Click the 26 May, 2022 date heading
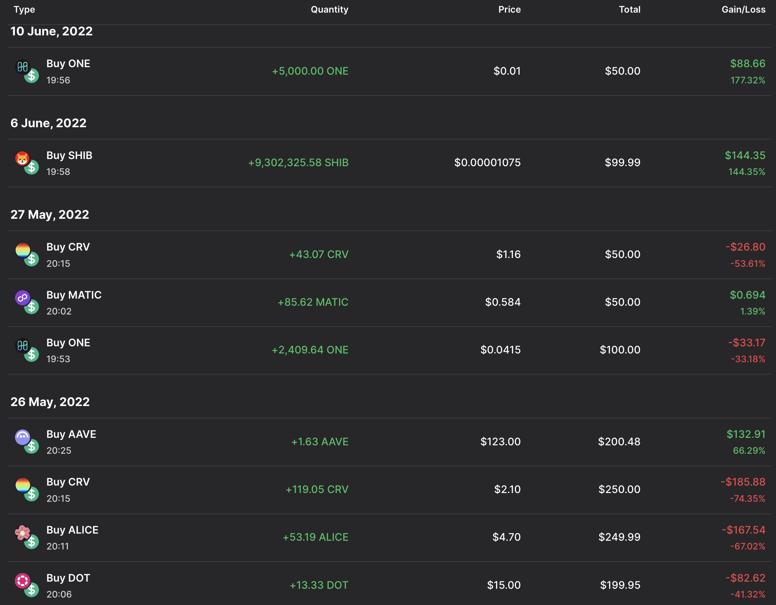 50,402
